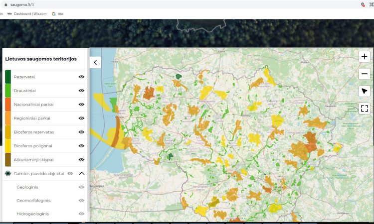Toggle Atkuriamieji sklypai layer visibility
Image resolution: width=374 pixels, height=224 pixels.
pos(81,159)
